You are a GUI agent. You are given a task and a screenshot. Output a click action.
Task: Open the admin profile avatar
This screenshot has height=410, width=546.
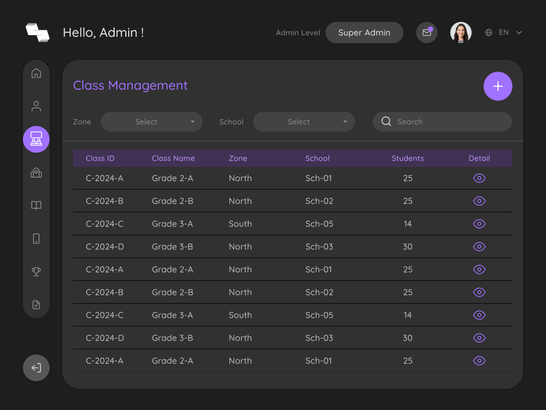(x=461, y=33)
